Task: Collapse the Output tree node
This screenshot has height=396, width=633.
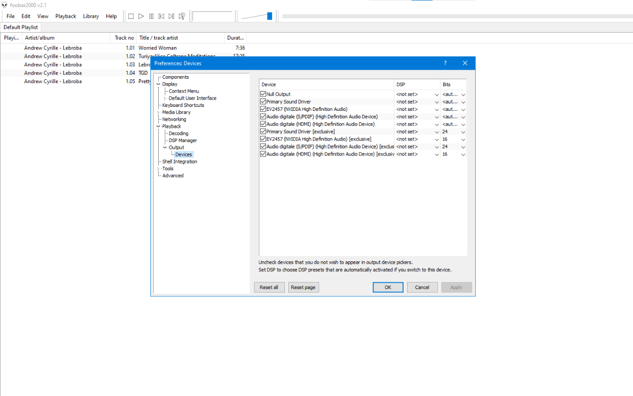Action: (165, 148)
